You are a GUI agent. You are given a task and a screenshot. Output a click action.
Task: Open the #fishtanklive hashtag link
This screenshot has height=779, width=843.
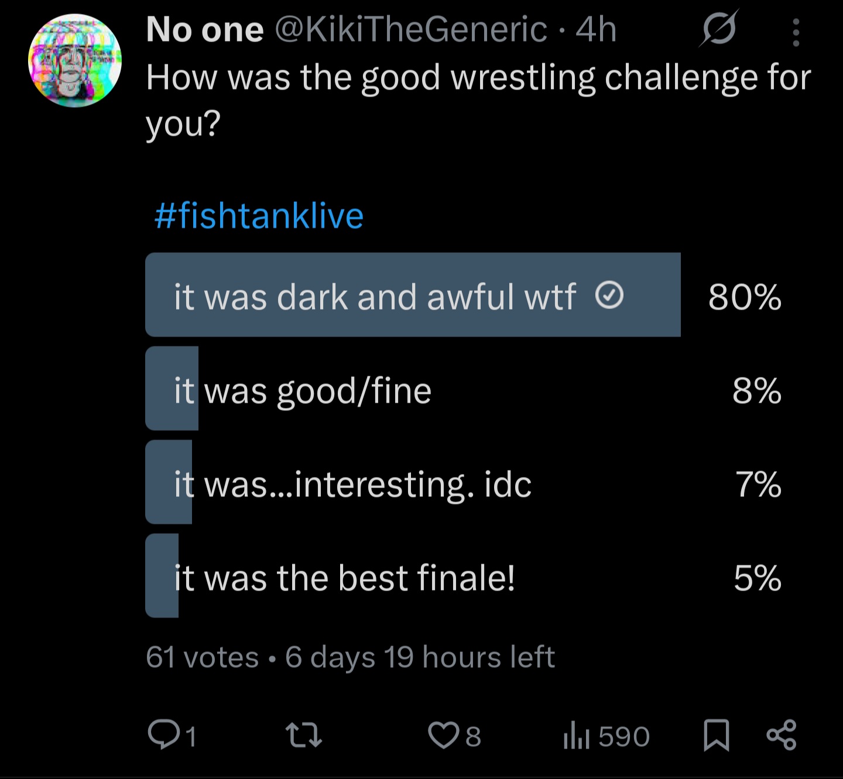(x=259, y=215)
